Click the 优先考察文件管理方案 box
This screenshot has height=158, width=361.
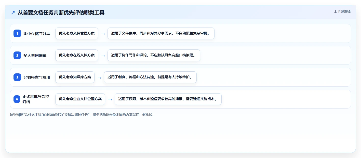pos(77,33)
